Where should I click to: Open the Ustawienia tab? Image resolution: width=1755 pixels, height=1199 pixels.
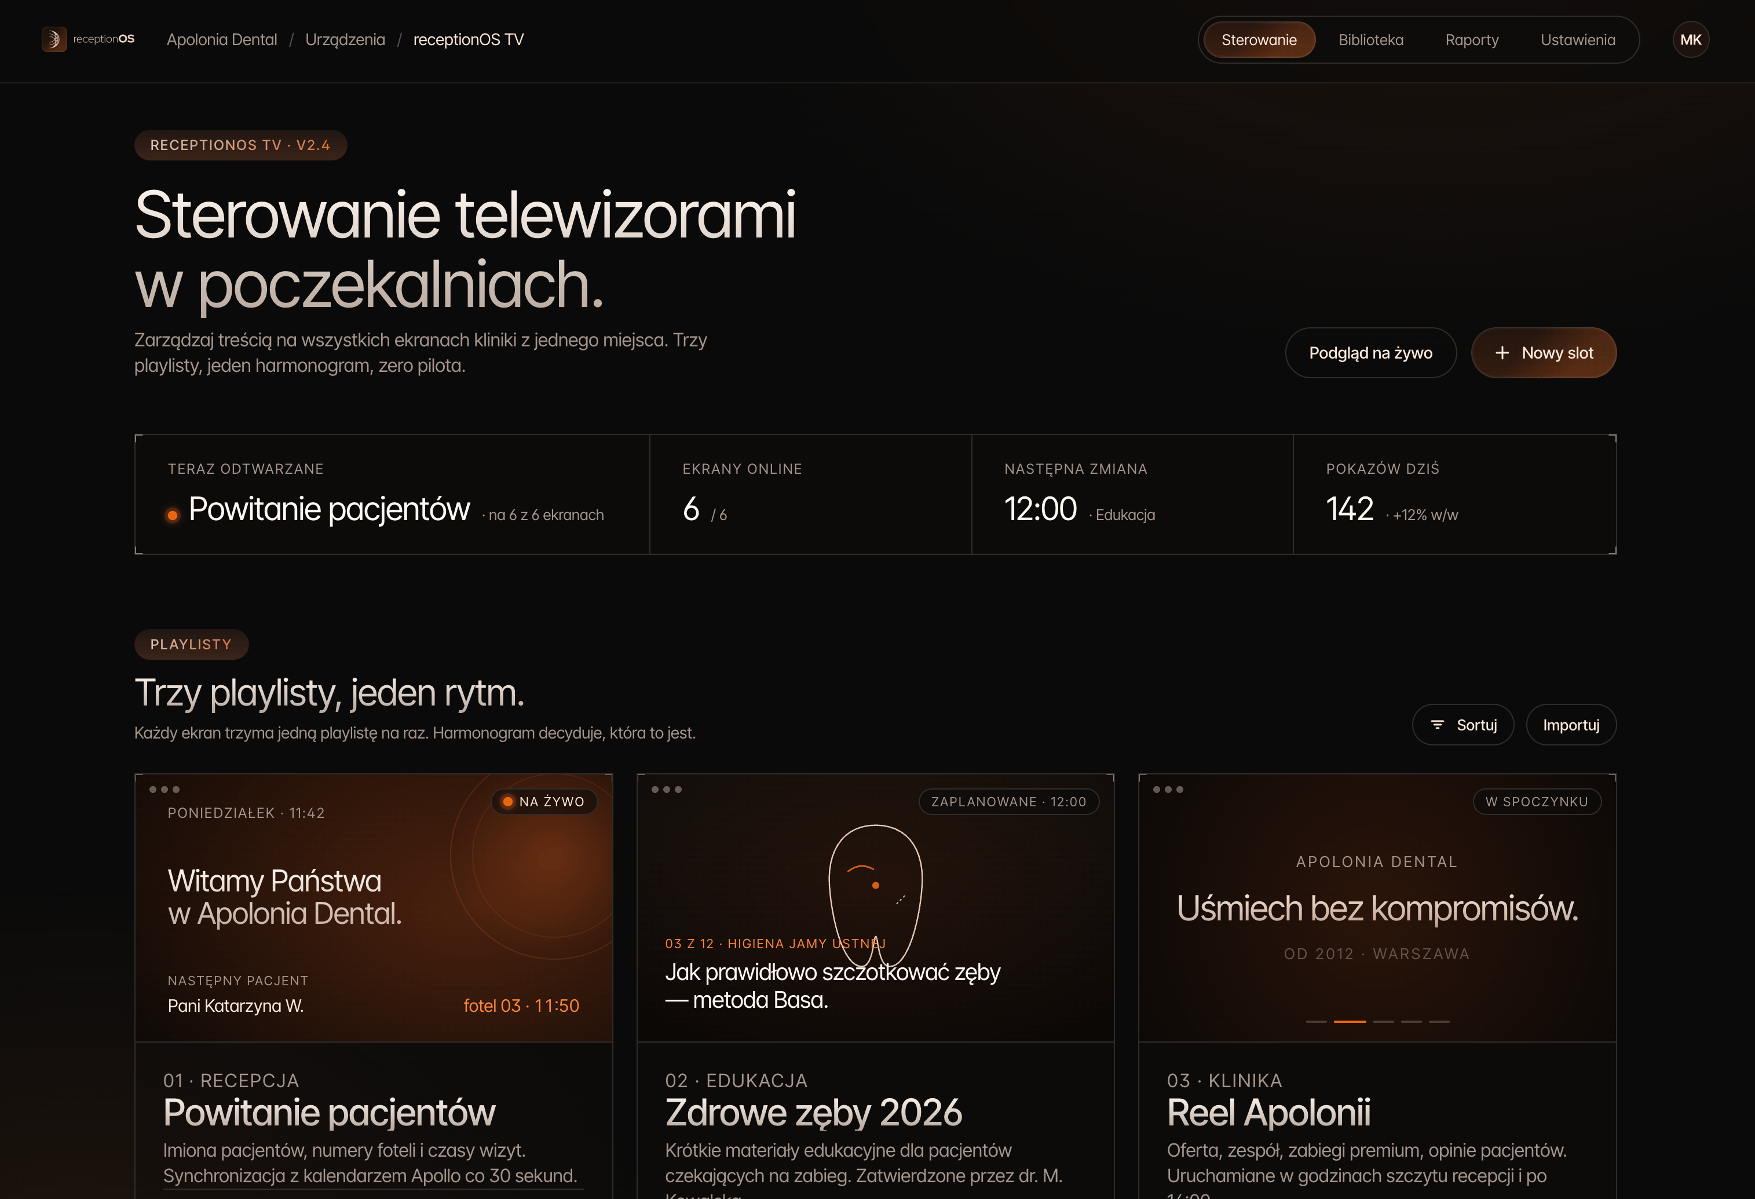(1578, 39)
